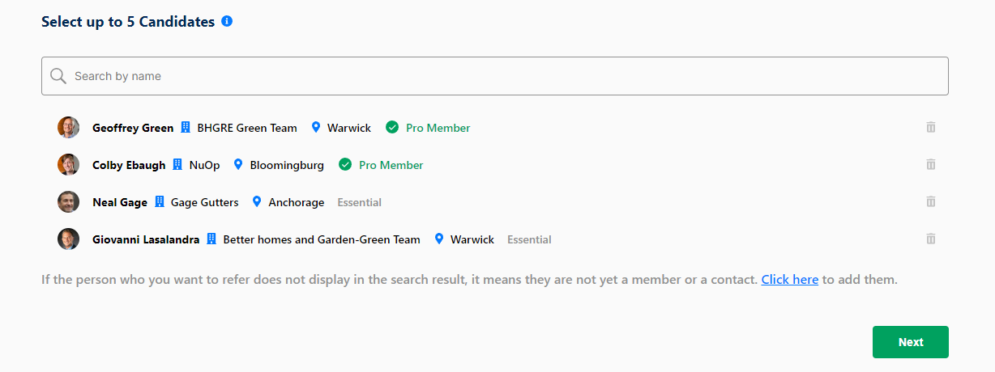The width and height of the screenshot is (995, 372).
Task: Click location pin beside Anchorage
Action: [x=257, y=202]
